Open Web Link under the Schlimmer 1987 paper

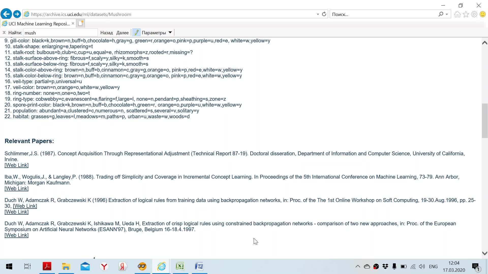tap(17, 165)
